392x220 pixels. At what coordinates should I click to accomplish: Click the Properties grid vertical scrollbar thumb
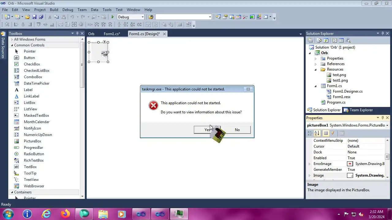(x=387, y=157)
